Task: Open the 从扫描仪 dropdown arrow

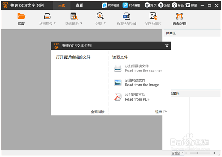Action: coord(55,23)
